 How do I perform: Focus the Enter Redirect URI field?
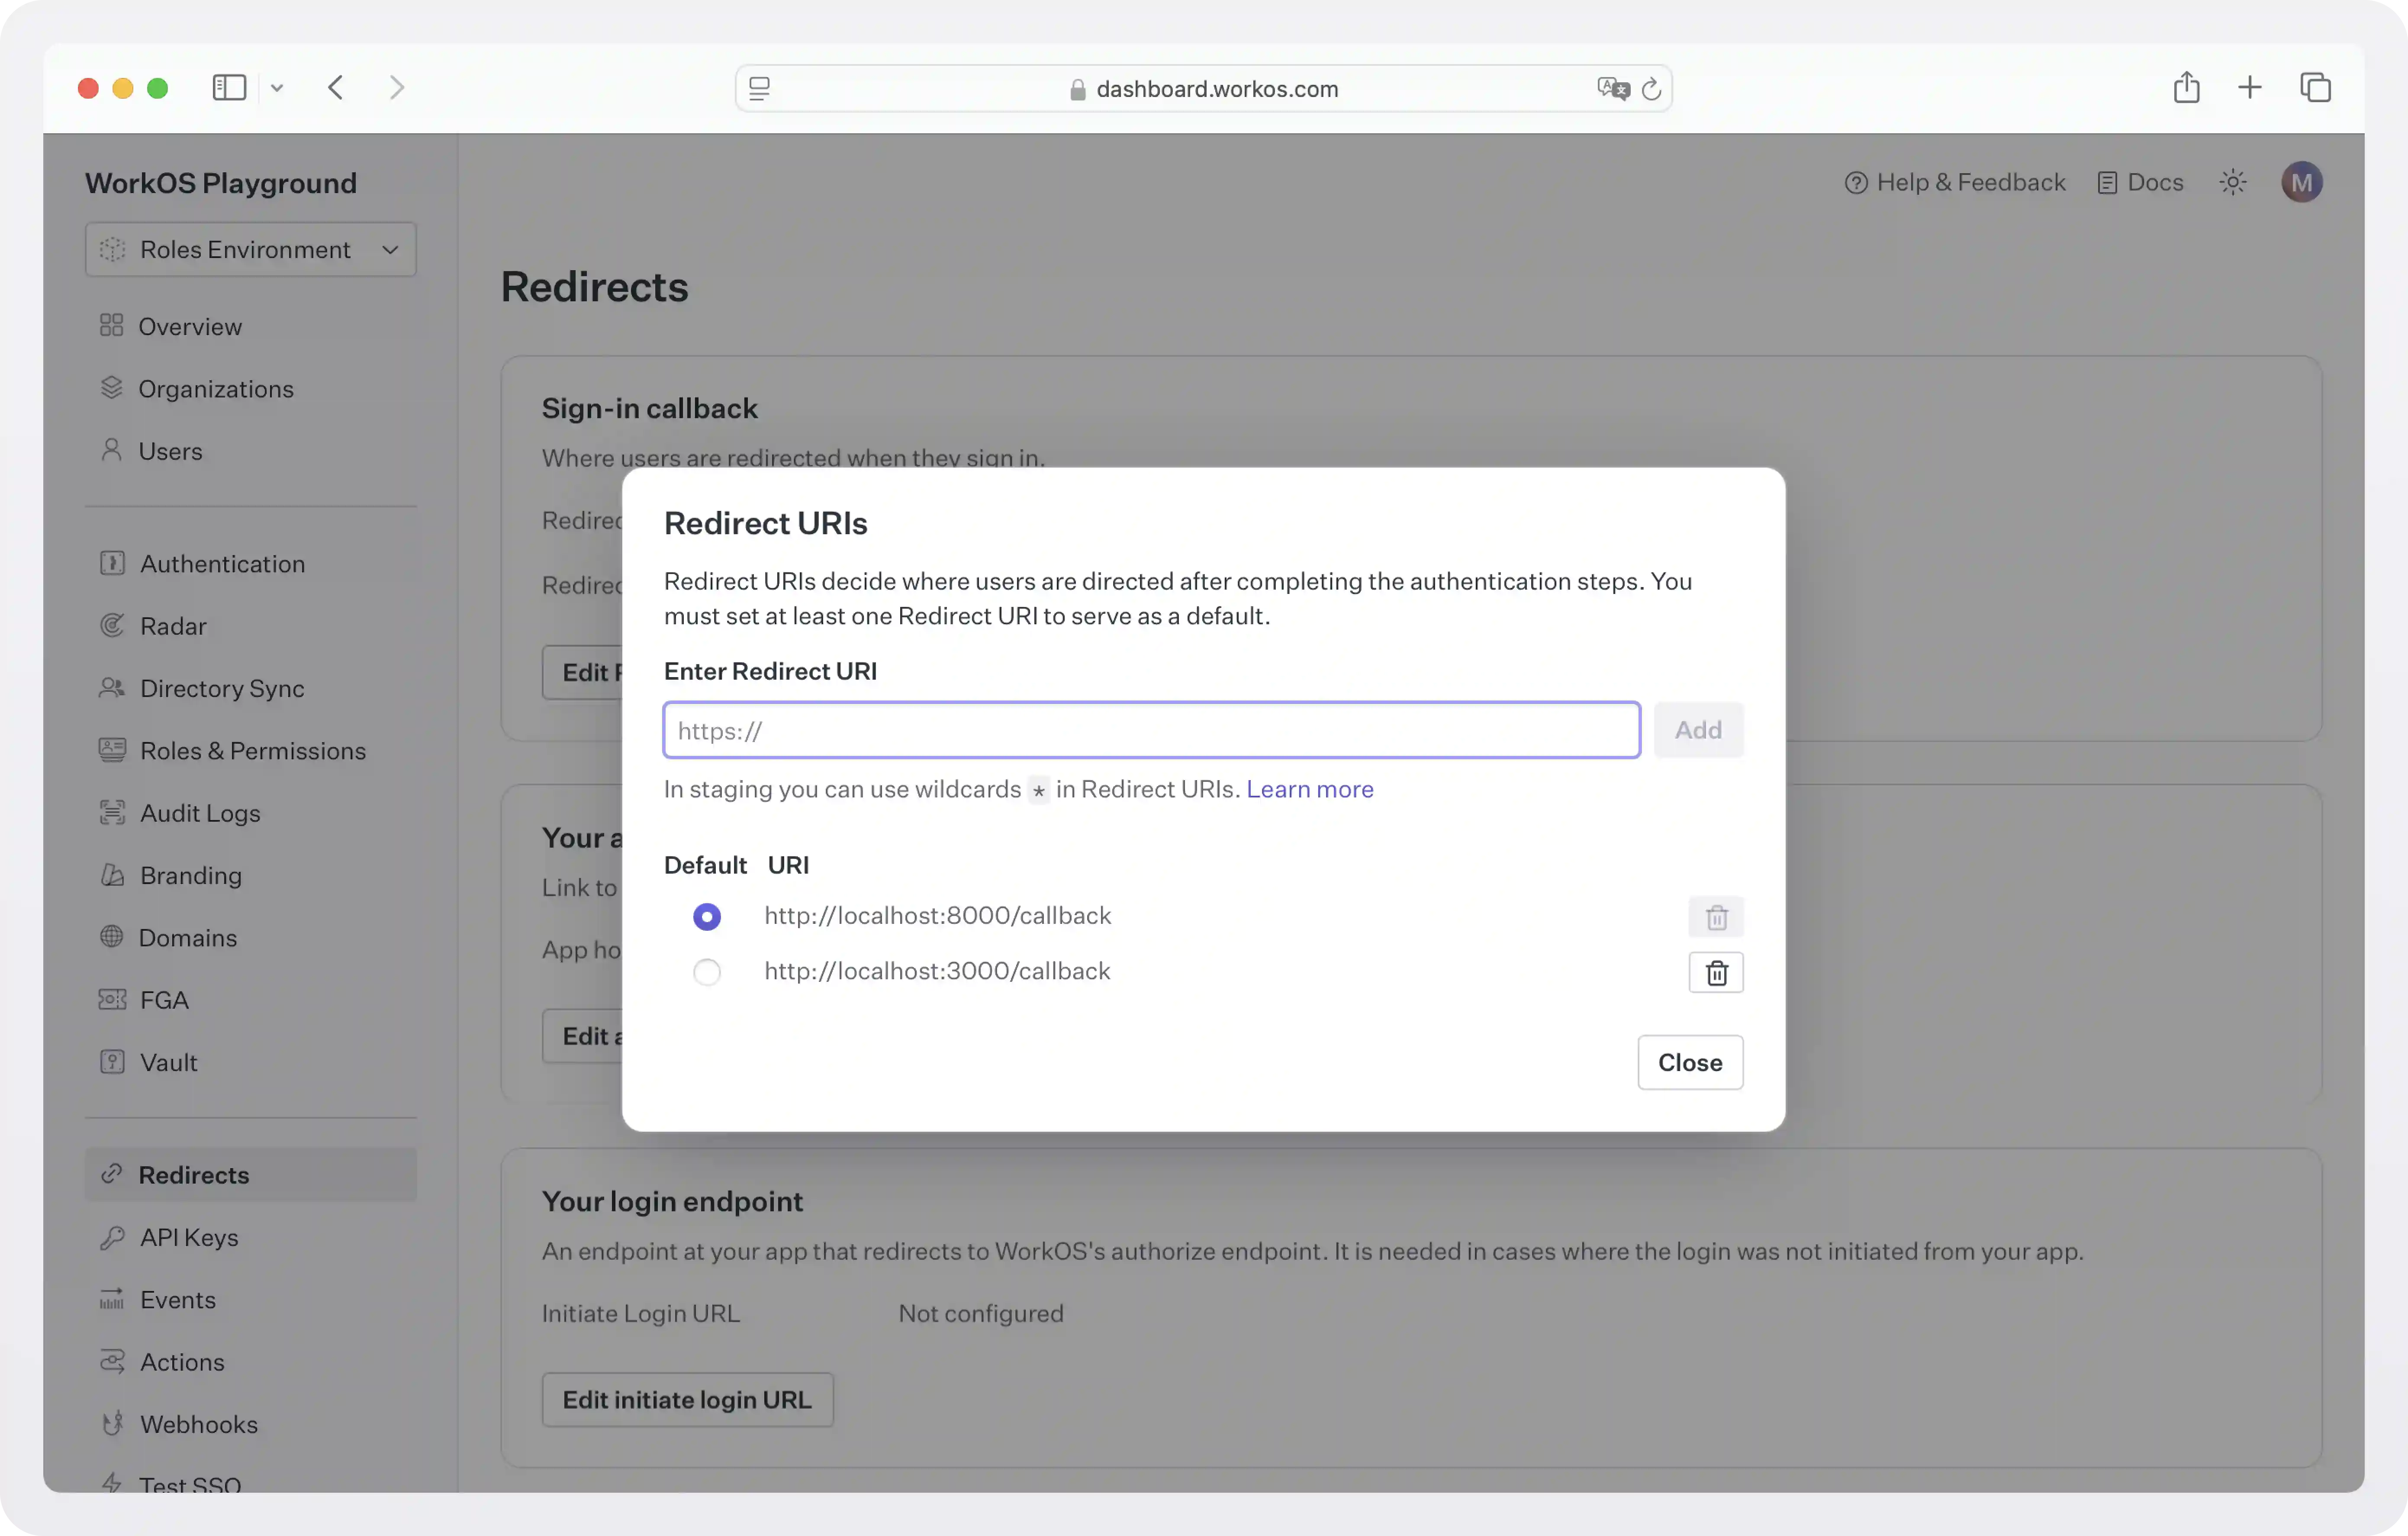(x=1152, y=730)
